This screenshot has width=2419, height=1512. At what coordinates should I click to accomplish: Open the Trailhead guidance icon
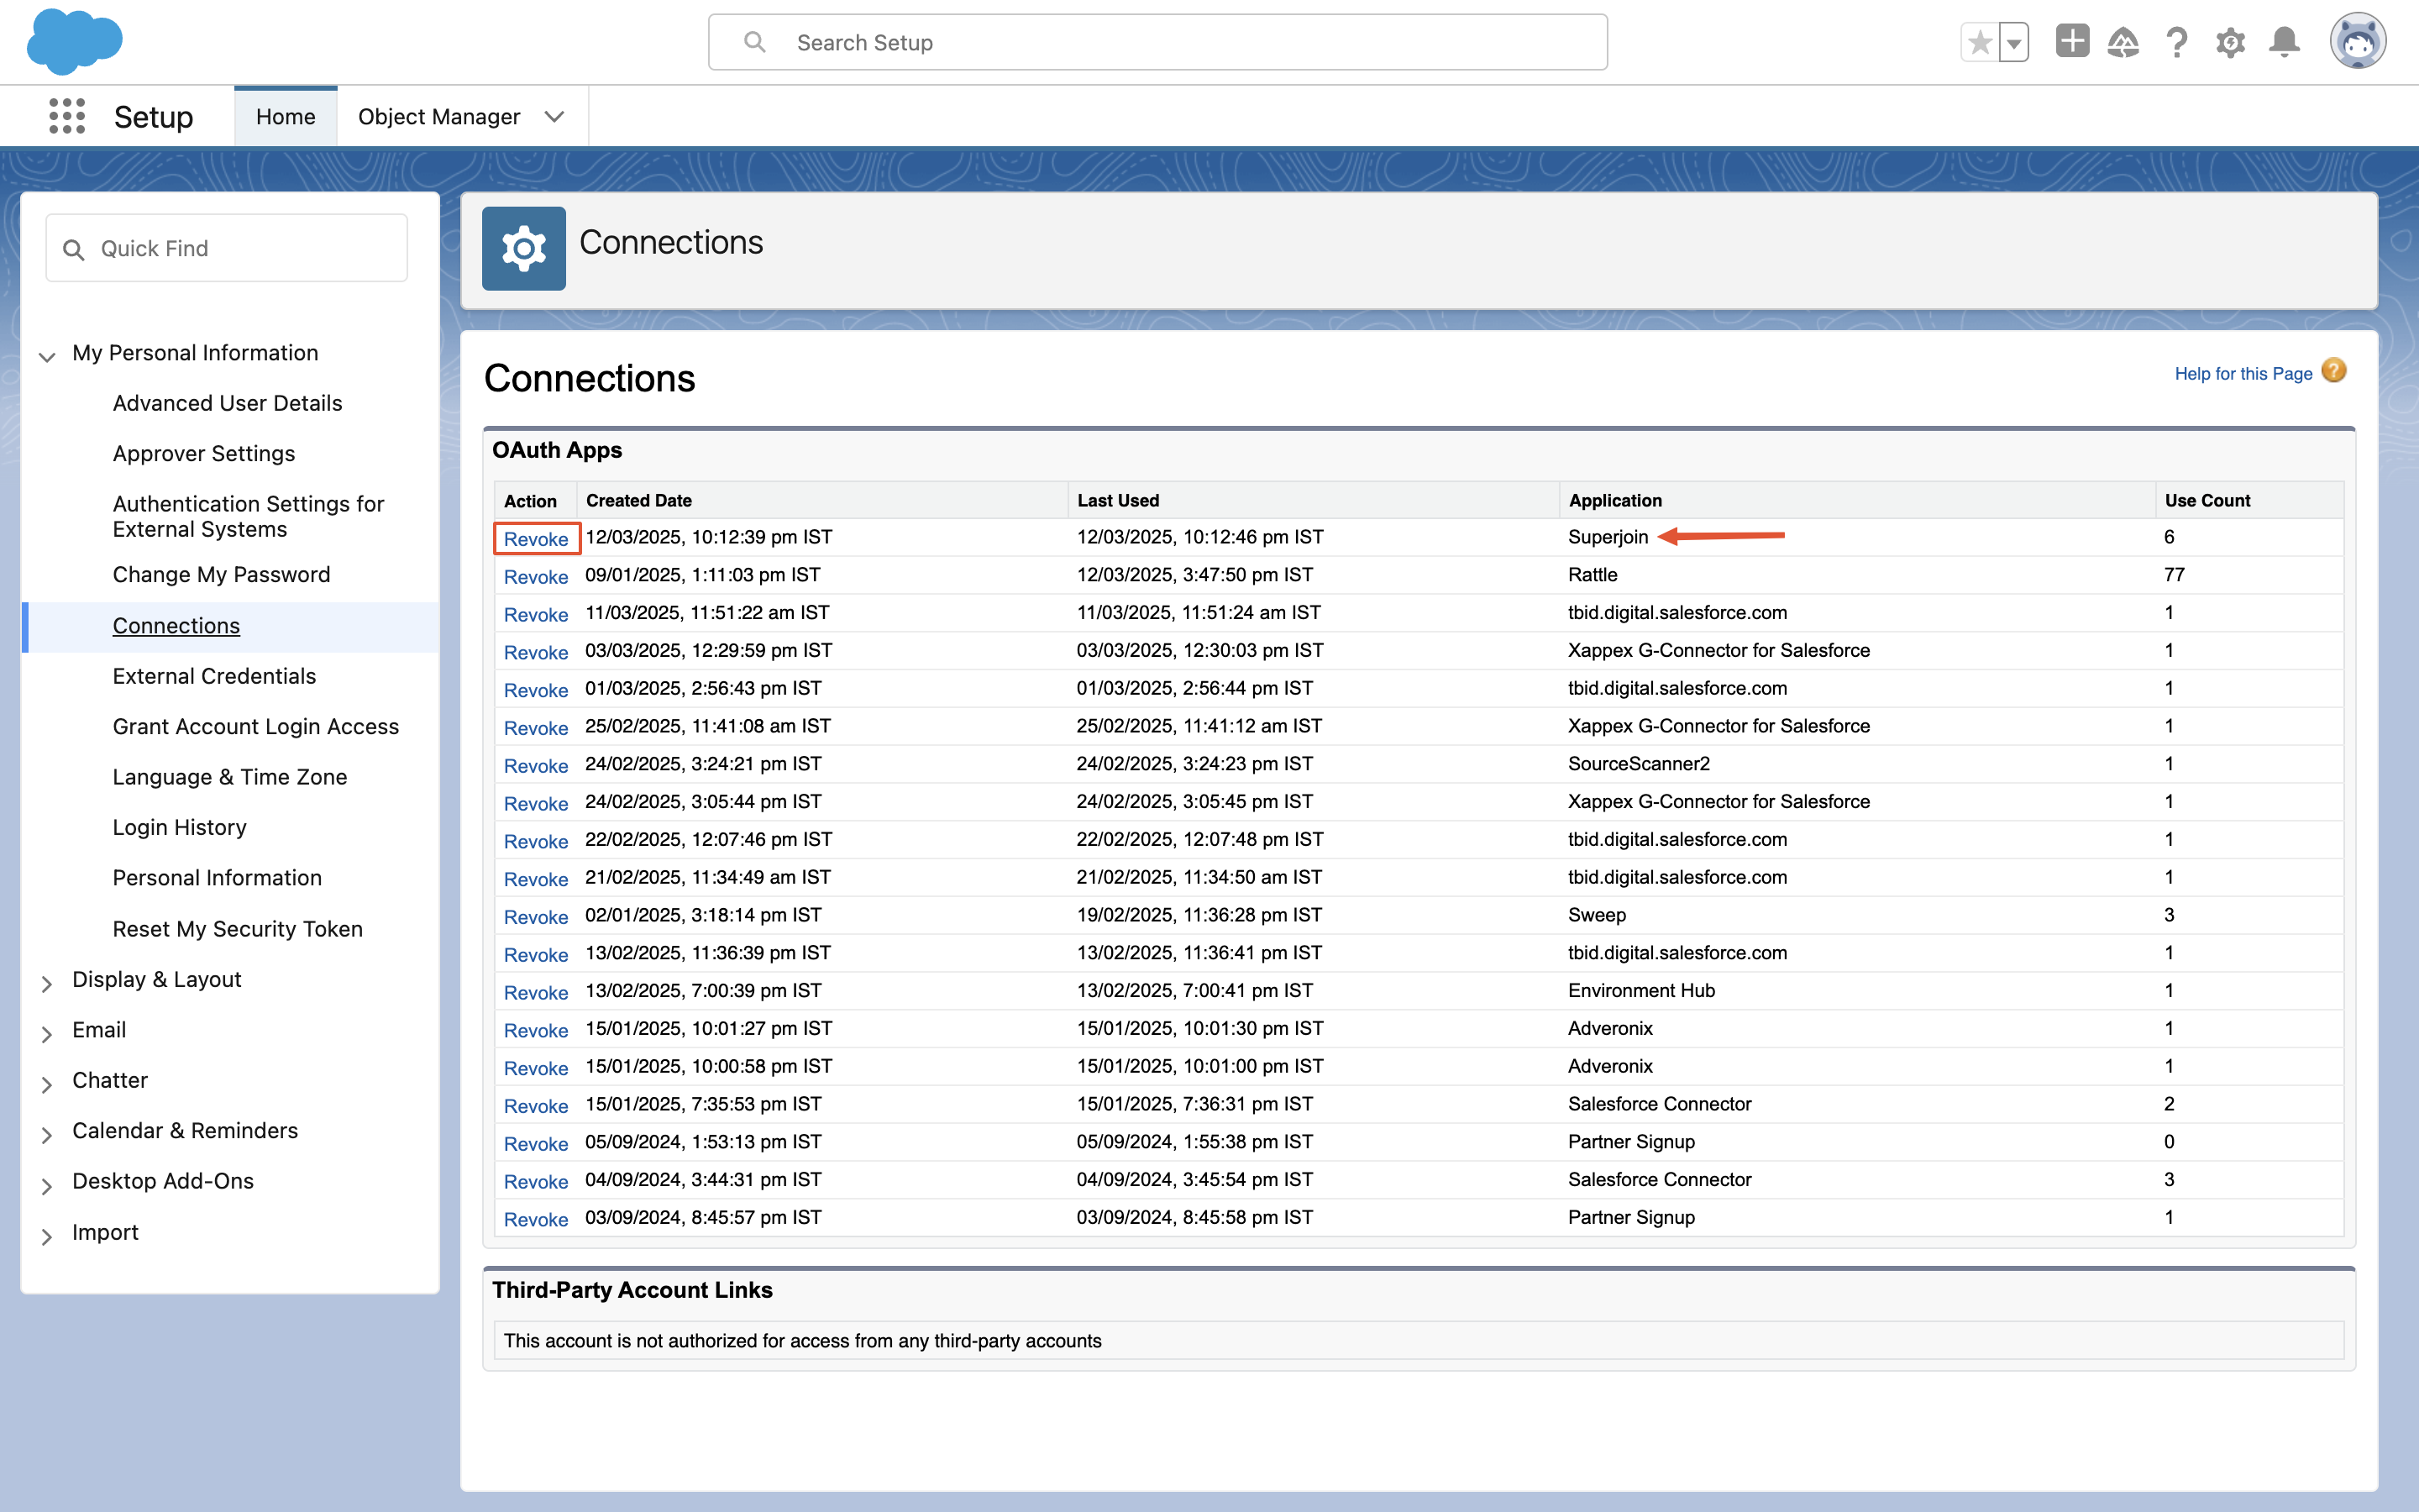(x=2123, y=42)
